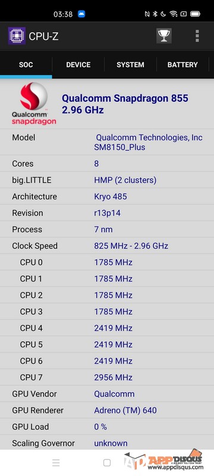Tap the CPU-Z app logo icon
This screenshot has height=476, width=214.
point(17,36)
